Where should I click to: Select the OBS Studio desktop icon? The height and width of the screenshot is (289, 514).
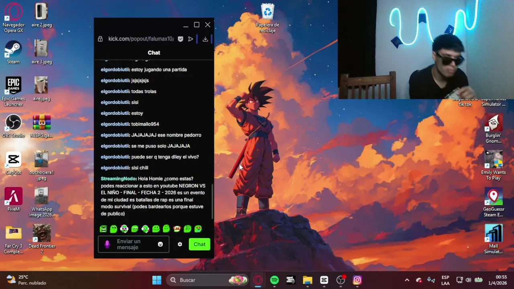coord(13,126)
